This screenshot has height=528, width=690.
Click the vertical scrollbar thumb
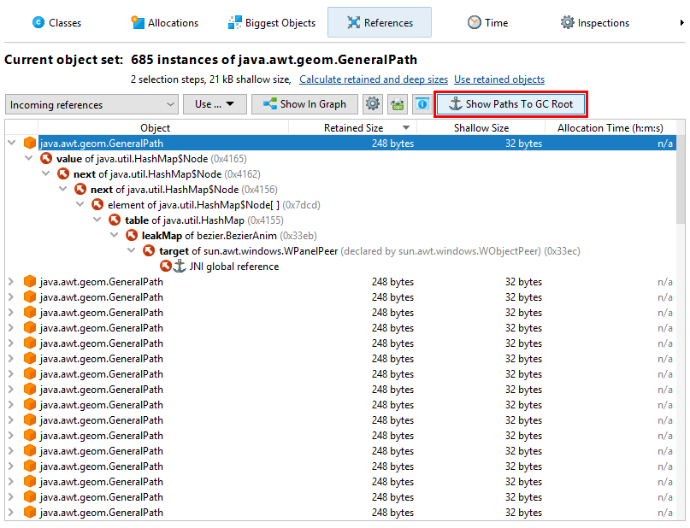tap(681, 180)
